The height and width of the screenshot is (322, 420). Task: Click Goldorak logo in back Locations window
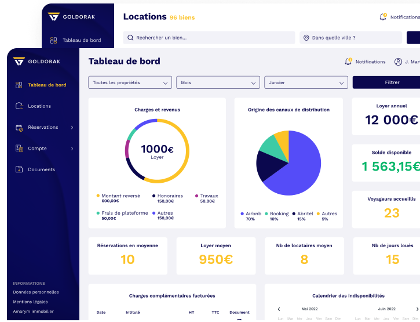pos(71,17)
